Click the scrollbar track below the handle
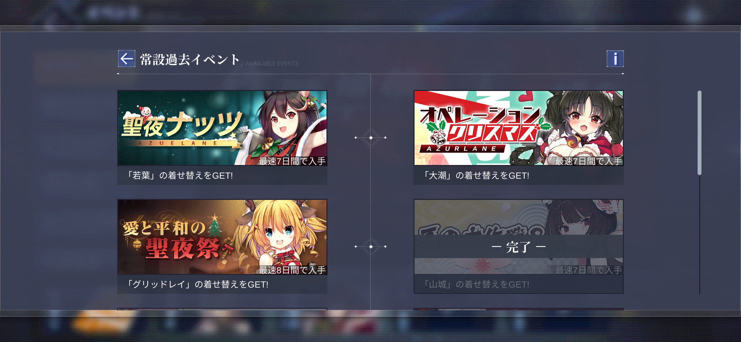The width and height of the screenshot is (741, 342). 700,235
